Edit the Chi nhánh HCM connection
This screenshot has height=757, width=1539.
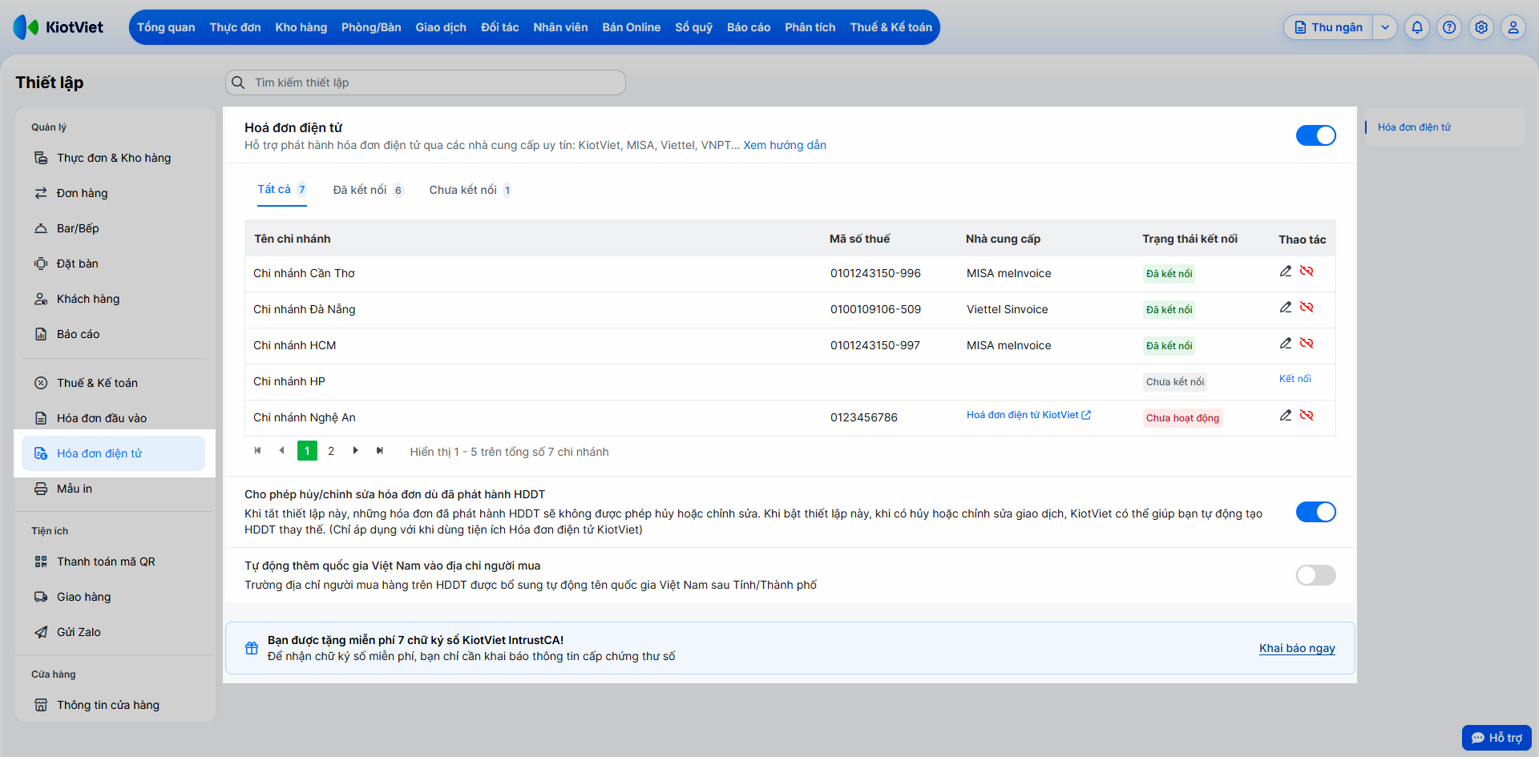click(1286, 344)
